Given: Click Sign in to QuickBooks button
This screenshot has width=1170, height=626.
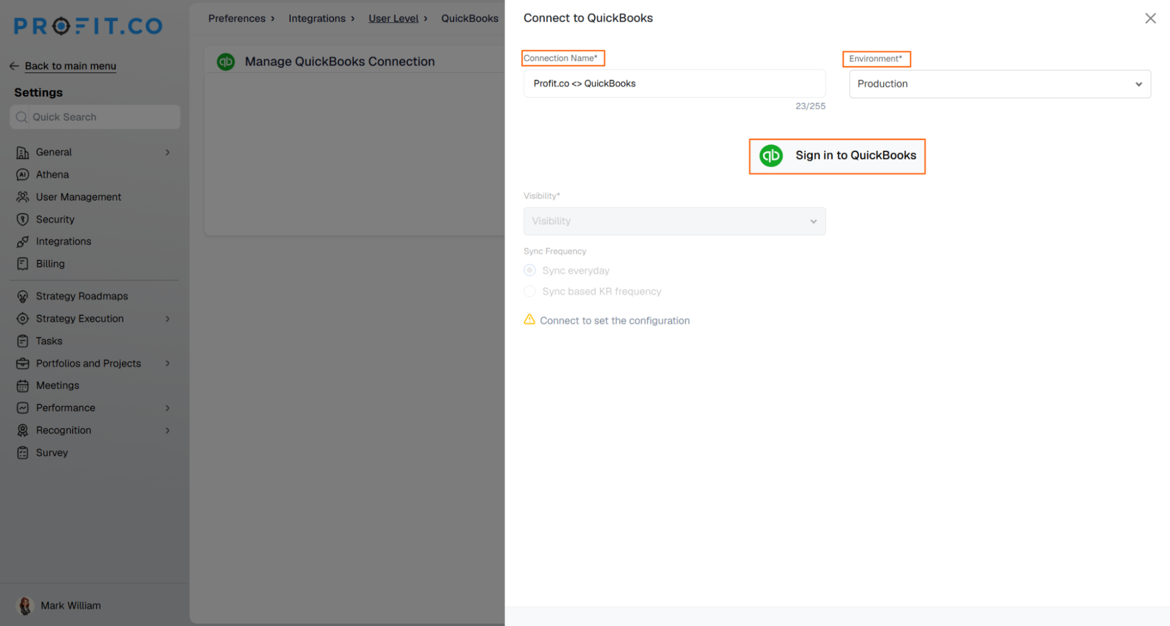Looking at the screenshot, I should coord(837,156).
